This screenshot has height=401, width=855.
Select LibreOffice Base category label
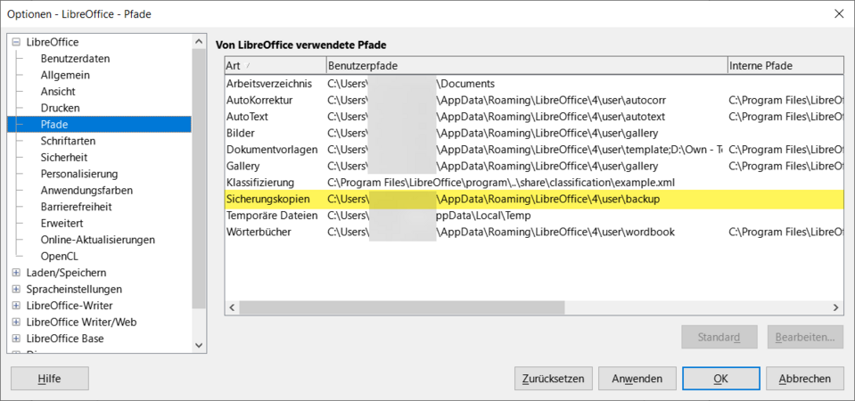coord(65,339)
